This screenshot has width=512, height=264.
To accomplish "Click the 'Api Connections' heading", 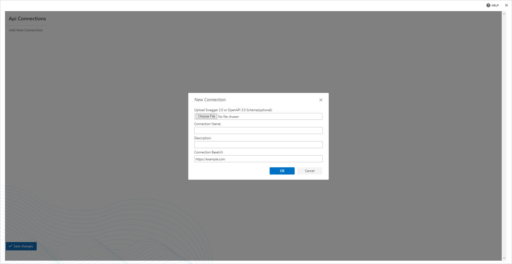I will pyautogui.click(x=27, y=19).
